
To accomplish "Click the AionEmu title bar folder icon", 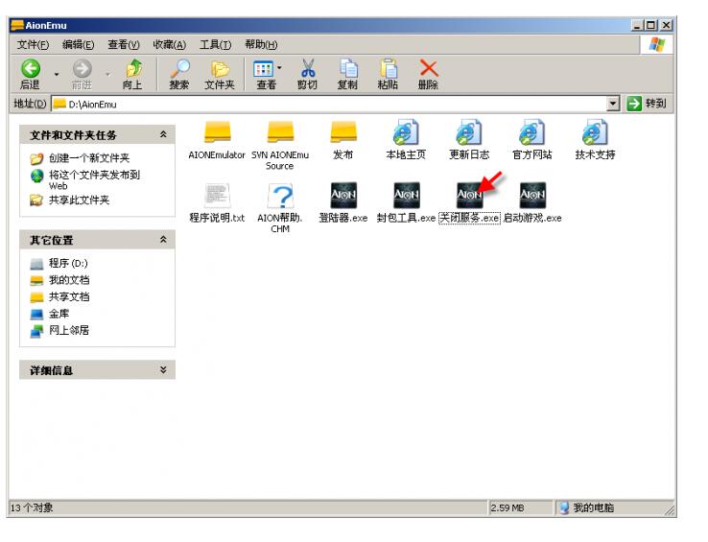I will coord(17,25).
